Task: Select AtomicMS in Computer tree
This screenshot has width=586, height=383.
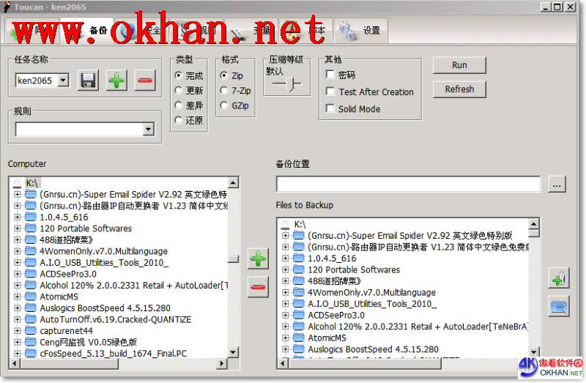Action: 59,297
